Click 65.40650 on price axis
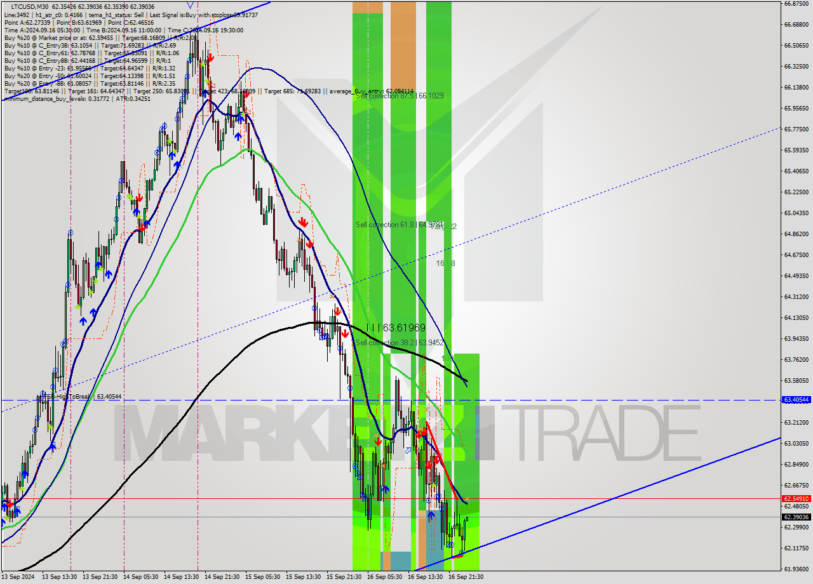This screenshot has height=584, width=813. pos(796,171)
